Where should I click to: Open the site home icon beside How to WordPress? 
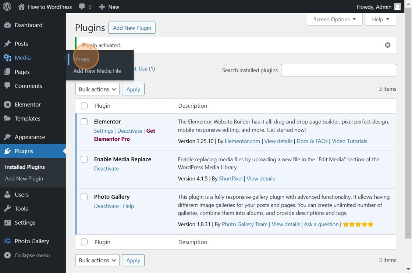coord(21,7)
